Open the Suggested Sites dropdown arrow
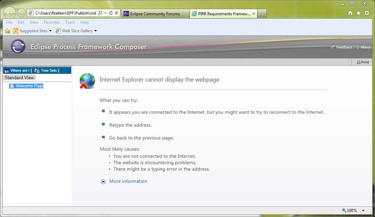Screen dimensions: 375x217 [50, 31]
